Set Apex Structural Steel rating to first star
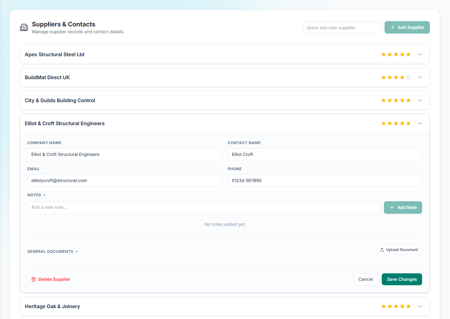This screenshot has width=450, height=319. tap(384, 54)
